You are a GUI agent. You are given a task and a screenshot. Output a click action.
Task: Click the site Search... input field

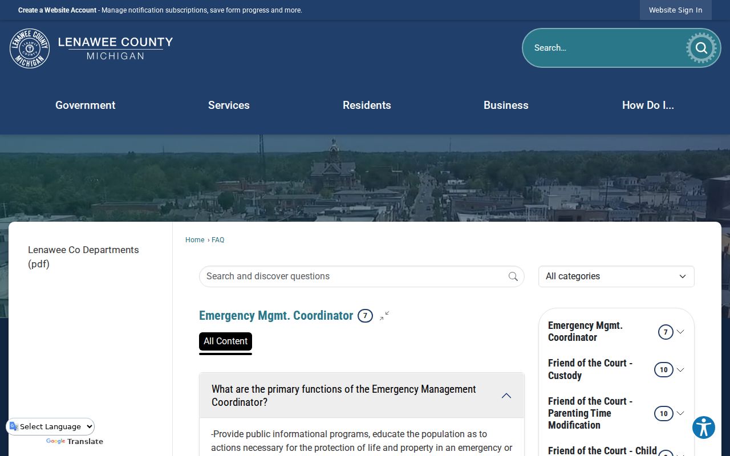[605, 48]
